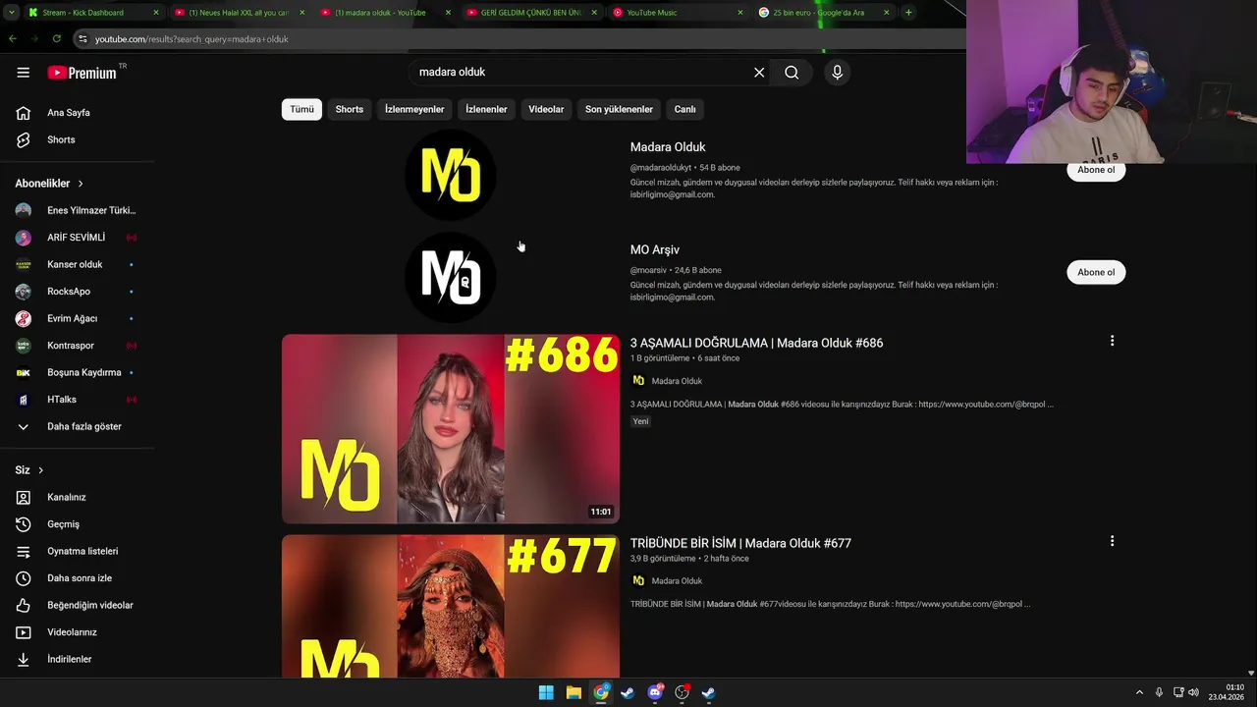Select the Videolar filter chip
This screenshot has height=707, width=1257.
click(x=546, y=109)
